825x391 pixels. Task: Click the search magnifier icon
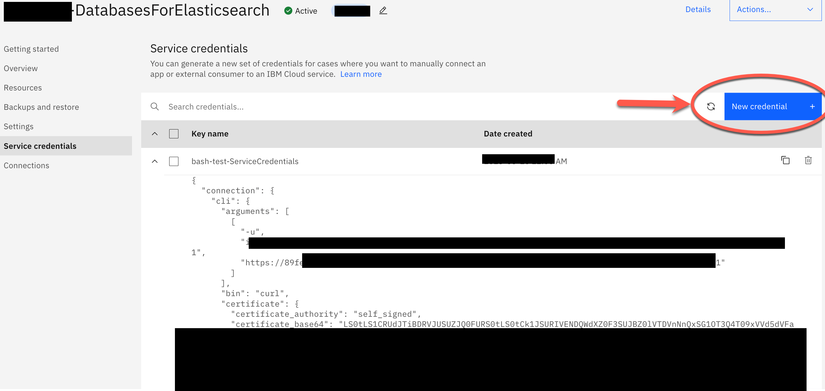[155, 106]
